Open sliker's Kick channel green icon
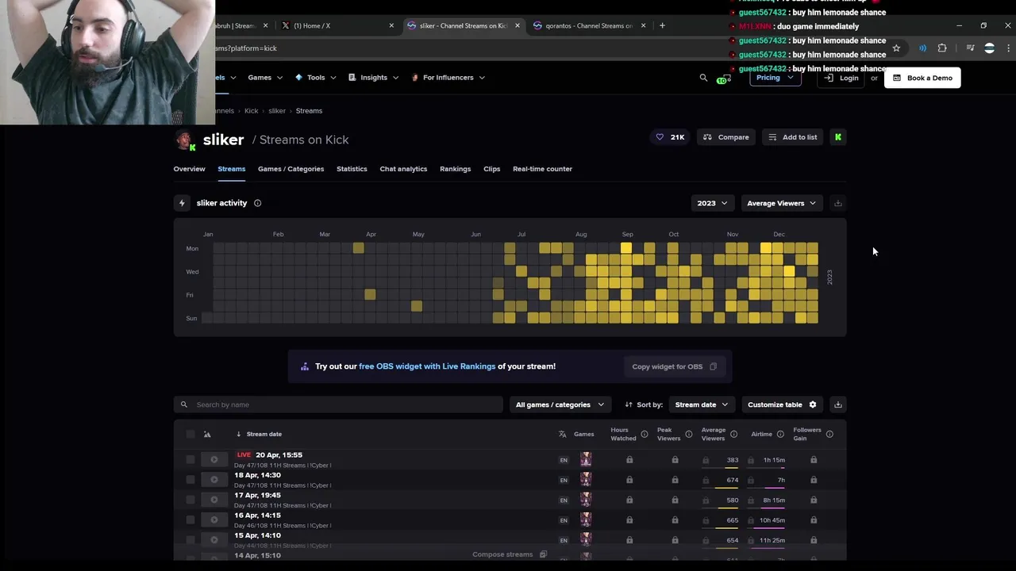This screenshot has width=1016, height=571. [x=838, y=137]
